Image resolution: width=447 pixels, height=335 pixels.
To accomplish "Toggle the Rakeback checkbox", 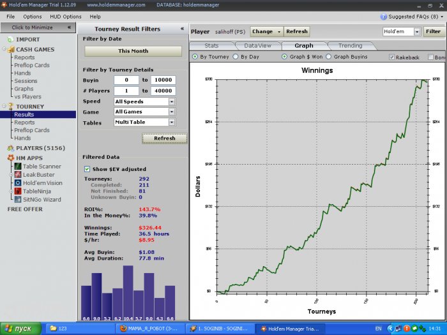I will click(x=392, y=57).
